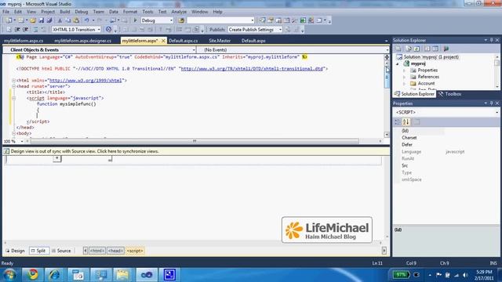Click the out-of-sync synchronize views message

85,151
